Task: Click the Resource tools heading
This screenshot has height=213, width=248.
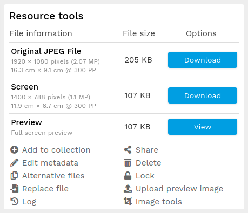Action: coord(46,16)
